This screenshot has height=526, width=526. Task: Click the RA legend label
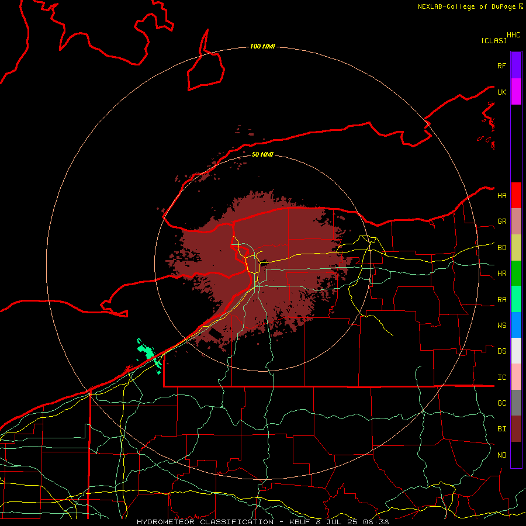[501, 300]
